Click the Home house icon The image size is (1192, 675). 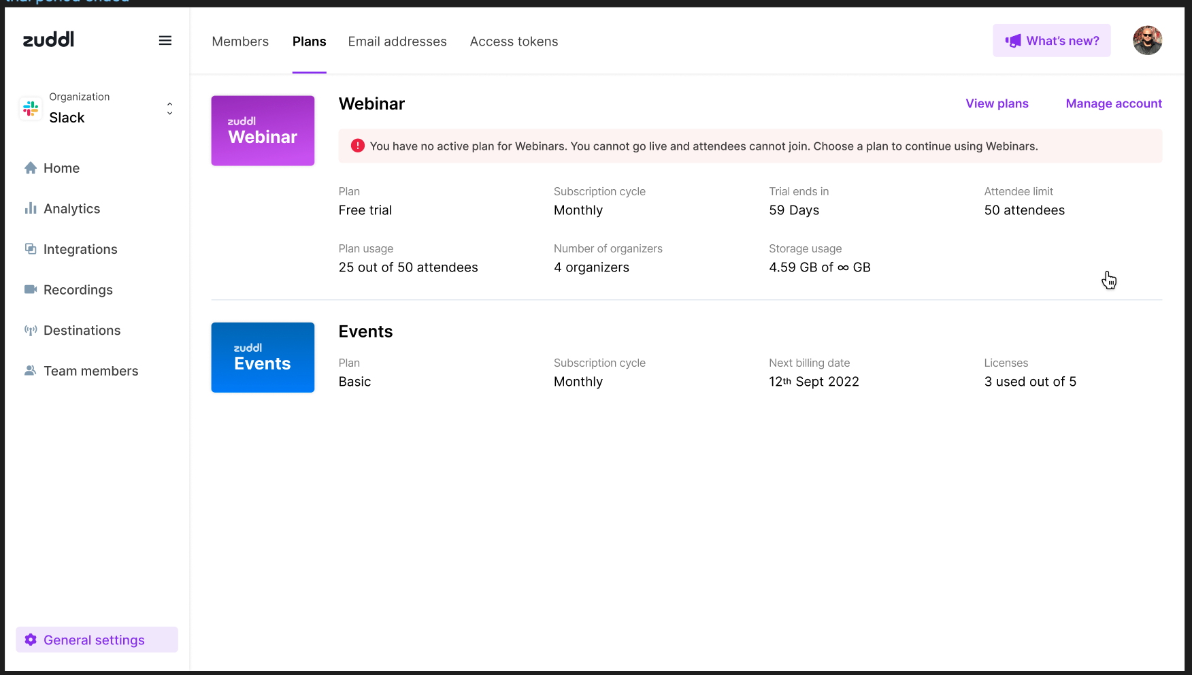[31, 168]
